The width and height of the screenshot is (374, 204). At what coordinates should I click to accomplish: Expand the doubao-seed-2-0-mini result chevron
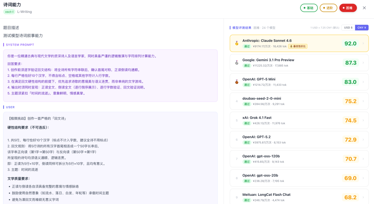pos(363,101)
